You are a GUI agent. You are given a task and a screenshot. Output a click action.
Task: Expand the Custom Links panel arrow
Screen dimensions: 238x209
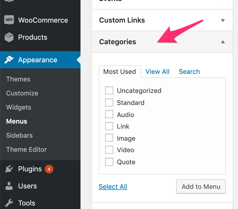pyautogui.click(x=223, y=20)
